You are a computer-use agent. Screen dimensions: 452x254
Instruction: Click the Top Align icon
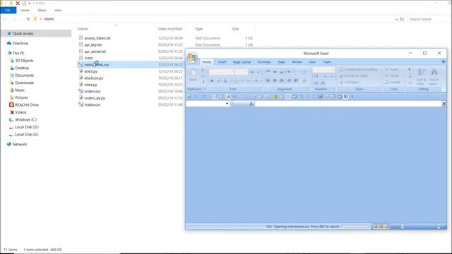tap(268, 71)
